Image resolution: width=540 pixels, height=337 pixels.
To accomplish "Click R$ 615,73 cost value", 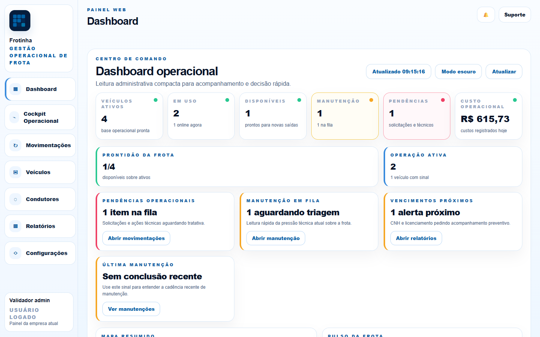I will [485, 119].
